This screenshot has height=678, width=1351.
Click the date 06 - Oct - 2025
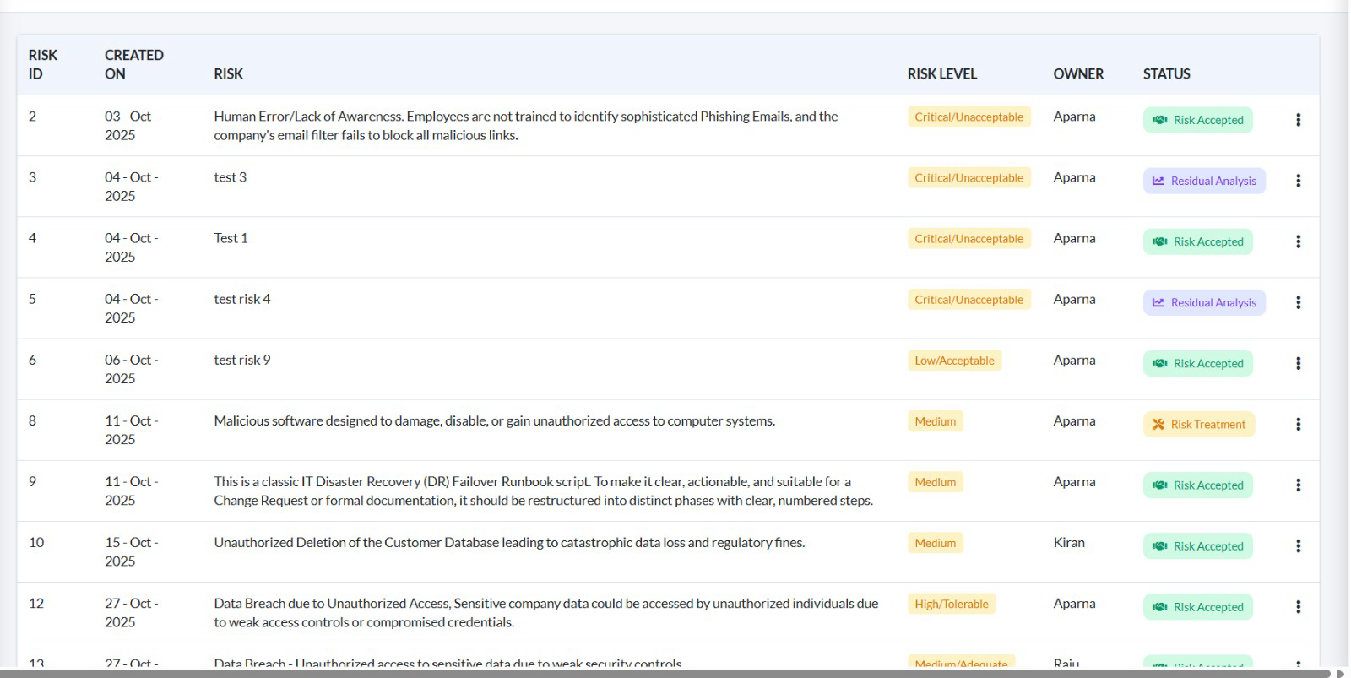[x=132, y=369]
